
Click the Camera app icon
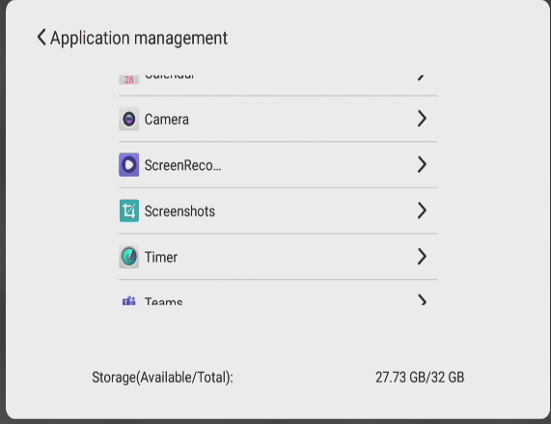click(129, 119)
